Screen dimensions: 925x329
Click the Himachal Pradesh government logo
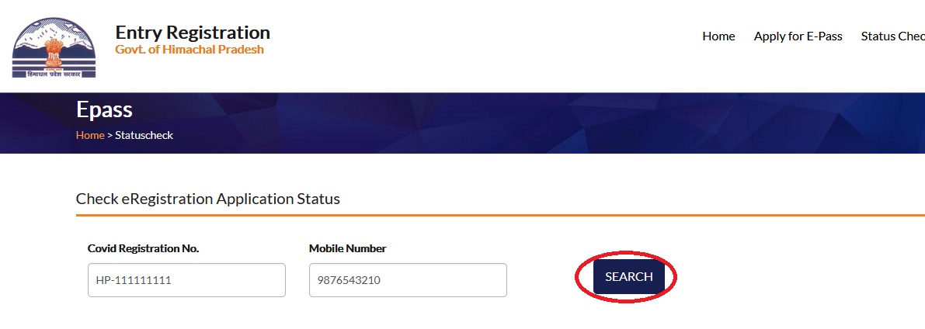coord(53,48)
